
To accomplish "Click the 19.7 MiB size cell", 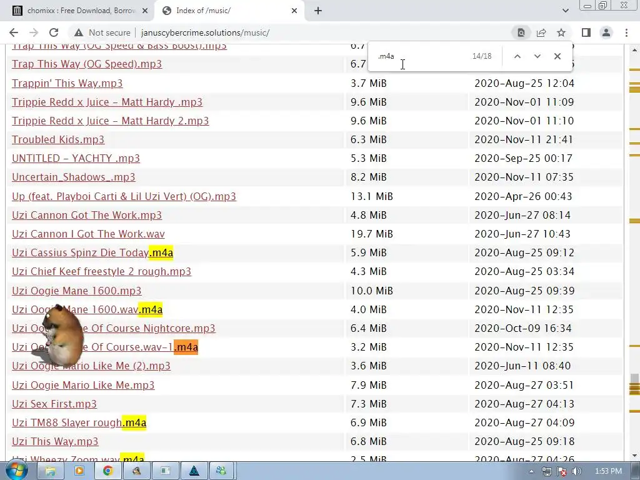I will [372, 234].
